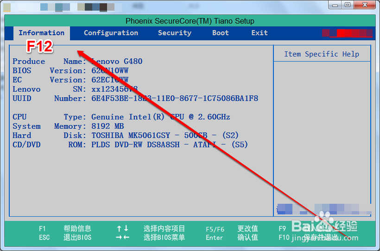This screenshot has width=380, height=251.
Task: Click the PLDS DVD-RW ROM entry
Action: tap(170, 144)
